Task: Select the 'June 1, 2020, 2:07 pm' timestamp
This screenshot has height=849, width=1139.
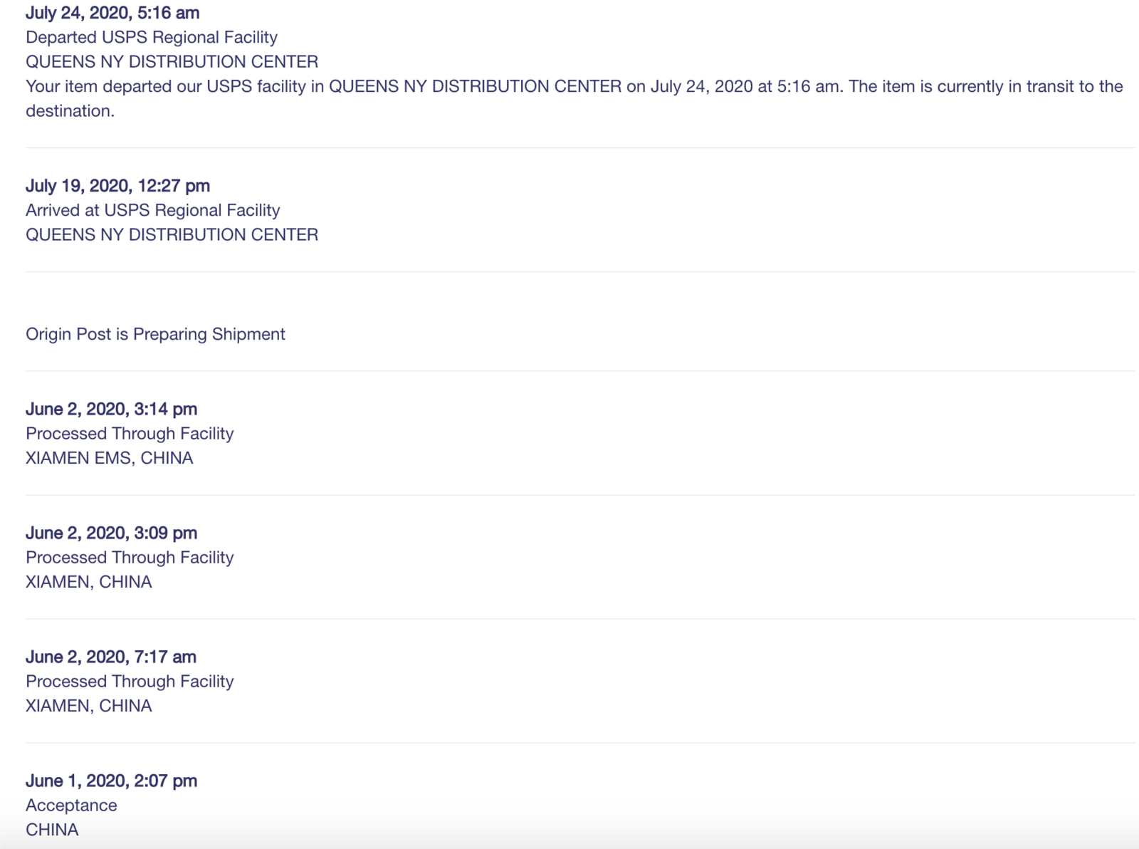Action: point(111,781)
